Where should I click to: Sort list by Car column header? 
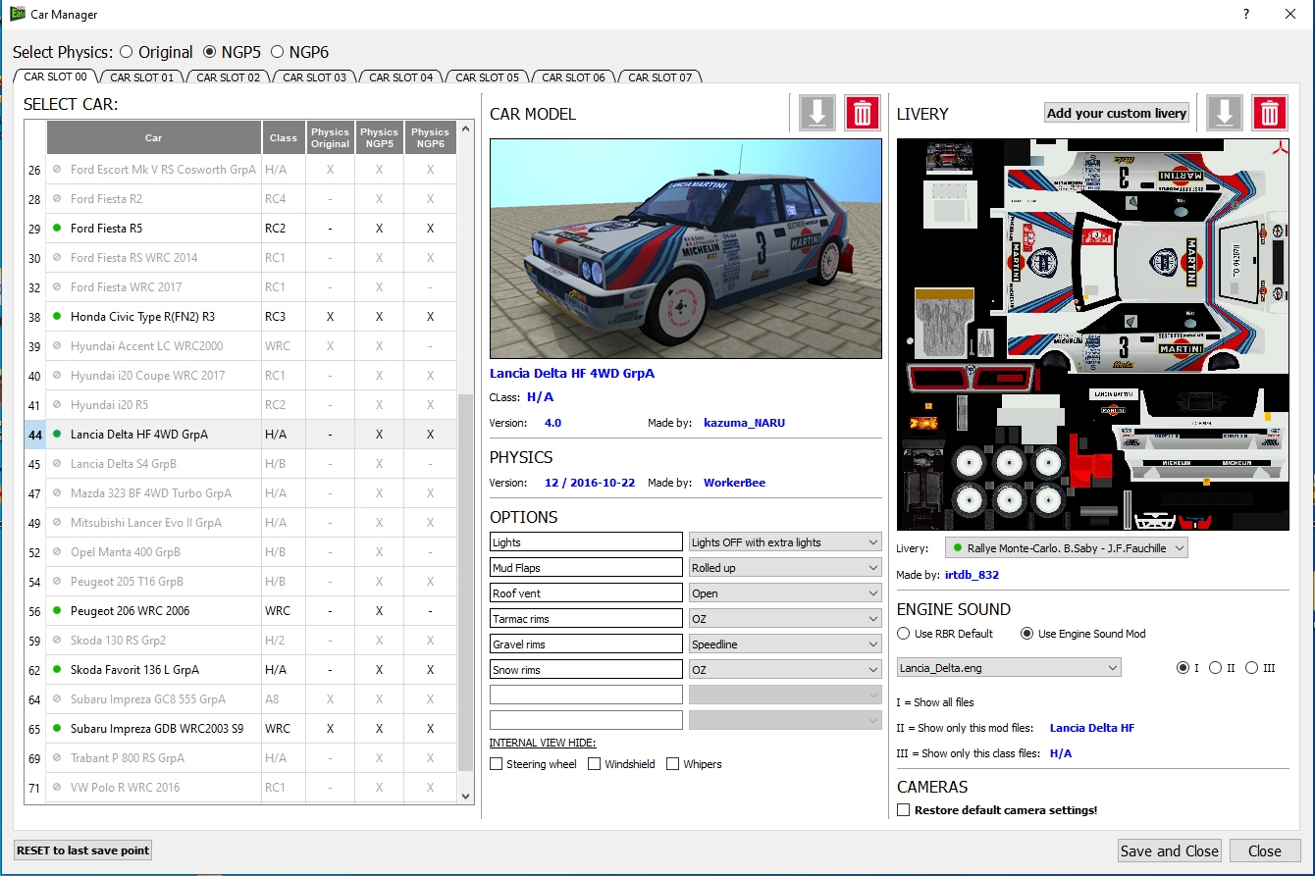coord(154,138)
